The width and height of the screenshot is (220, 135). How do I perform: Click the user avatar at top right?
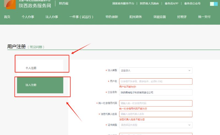coord(213,4)
